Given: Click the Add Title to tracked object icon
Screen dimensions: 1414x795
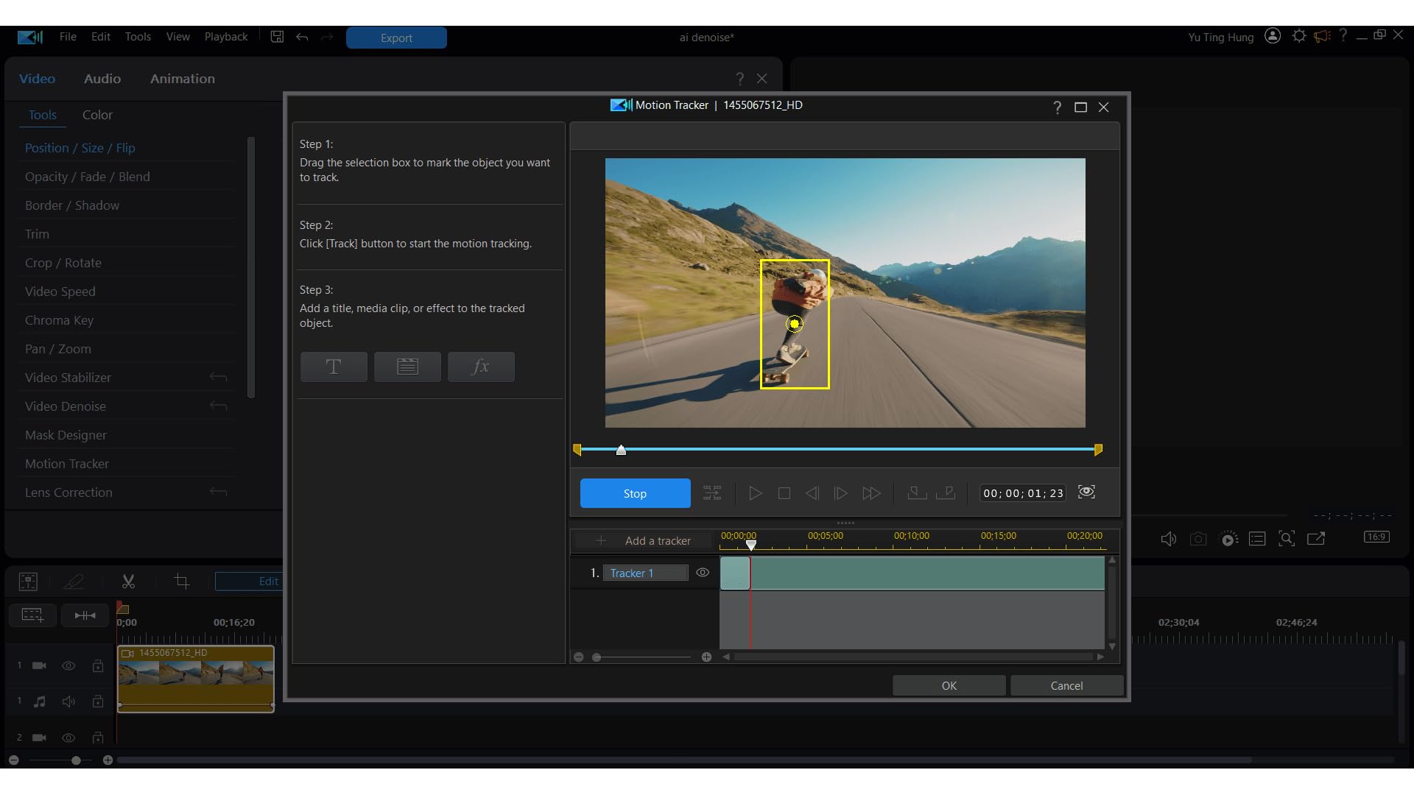Looking at the screenshot, I should pos(334,367).
